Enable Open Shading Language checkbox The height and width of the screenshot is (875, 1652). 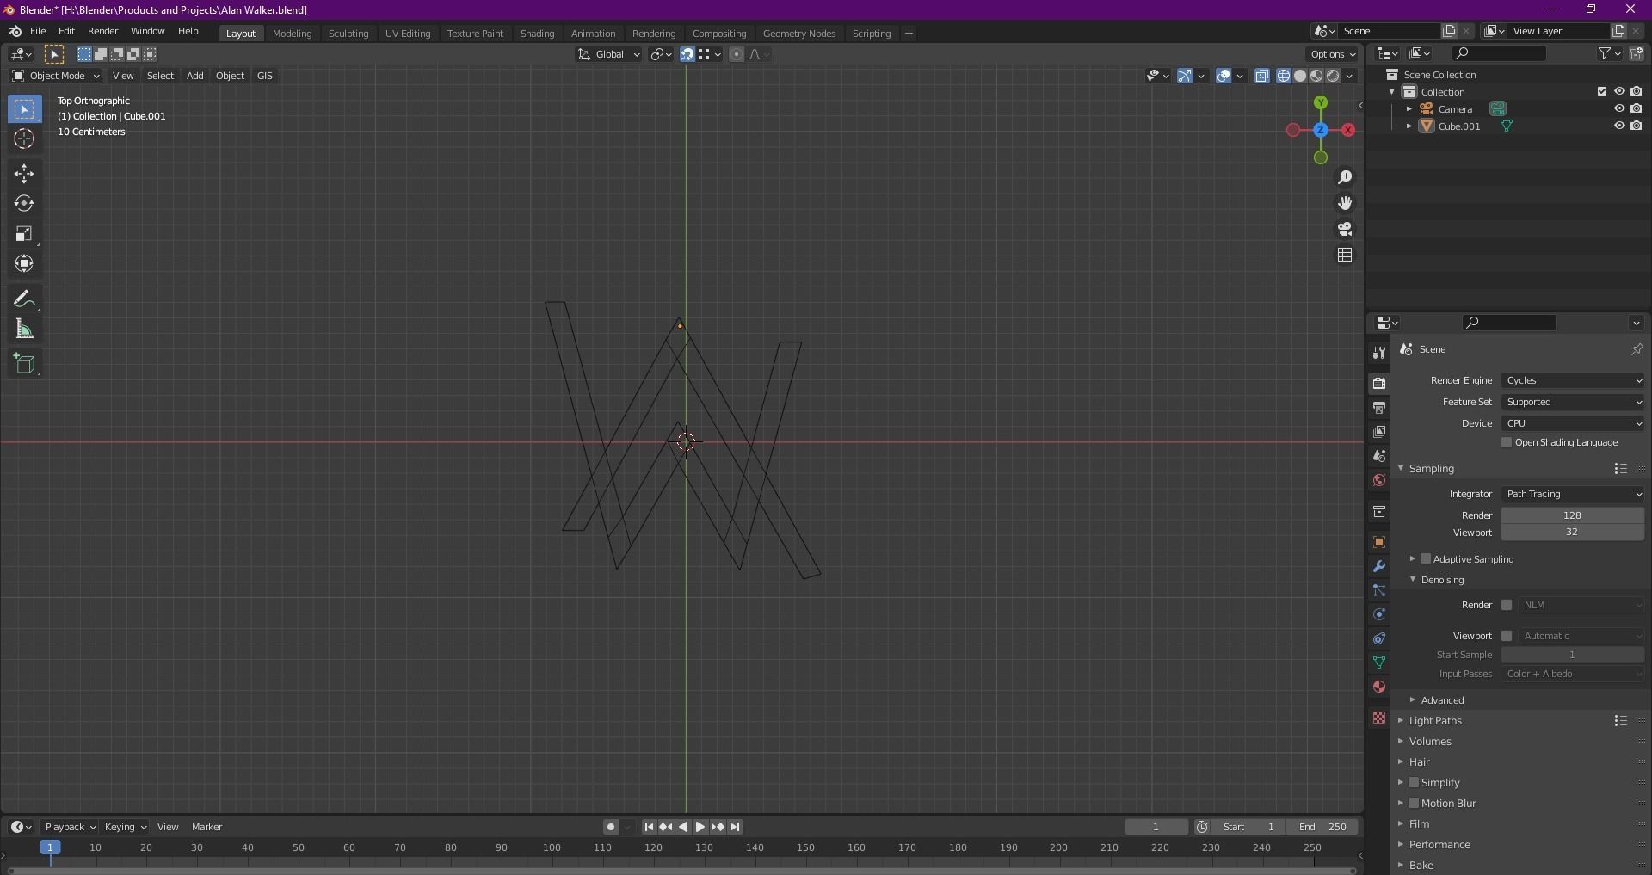(x=1507, y=442)
